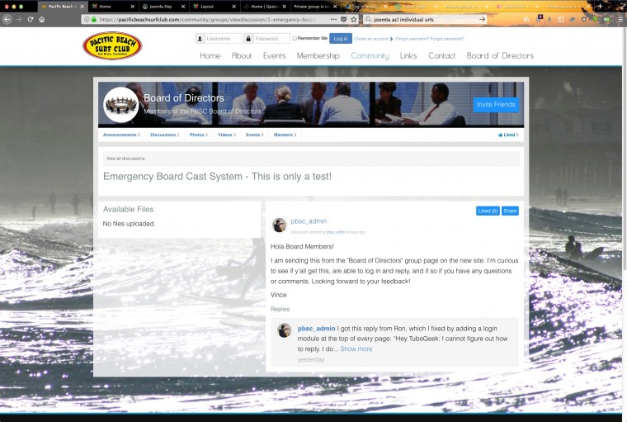The height and width of the screenshot is (422, 627).
Task: Save the page to Pocket
Action: (x=343, y=19)
